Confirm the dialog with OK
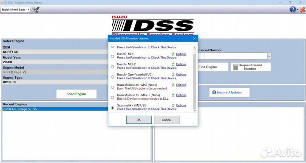Screen dimensions: 306x163 tap(139, 120)
